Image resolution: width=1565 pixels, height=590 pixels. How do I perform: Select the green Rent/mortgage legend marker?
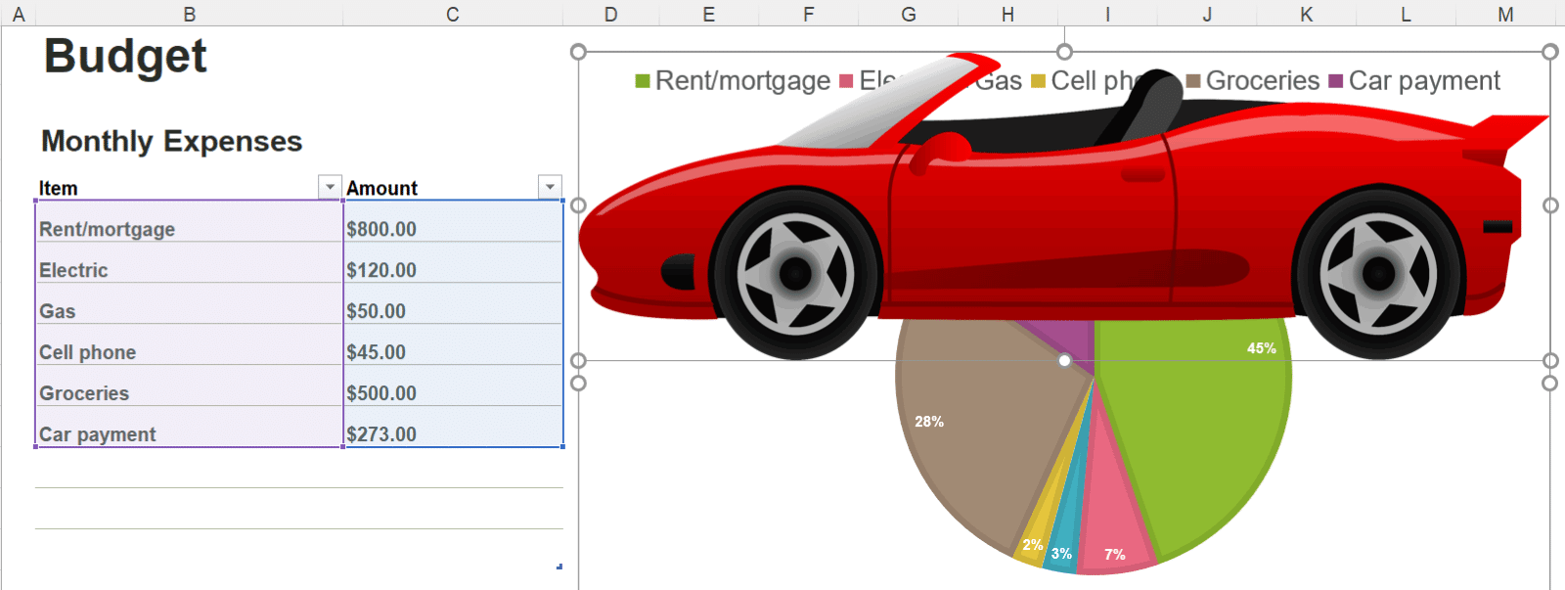pyautogui.click(x=643, y=81)
